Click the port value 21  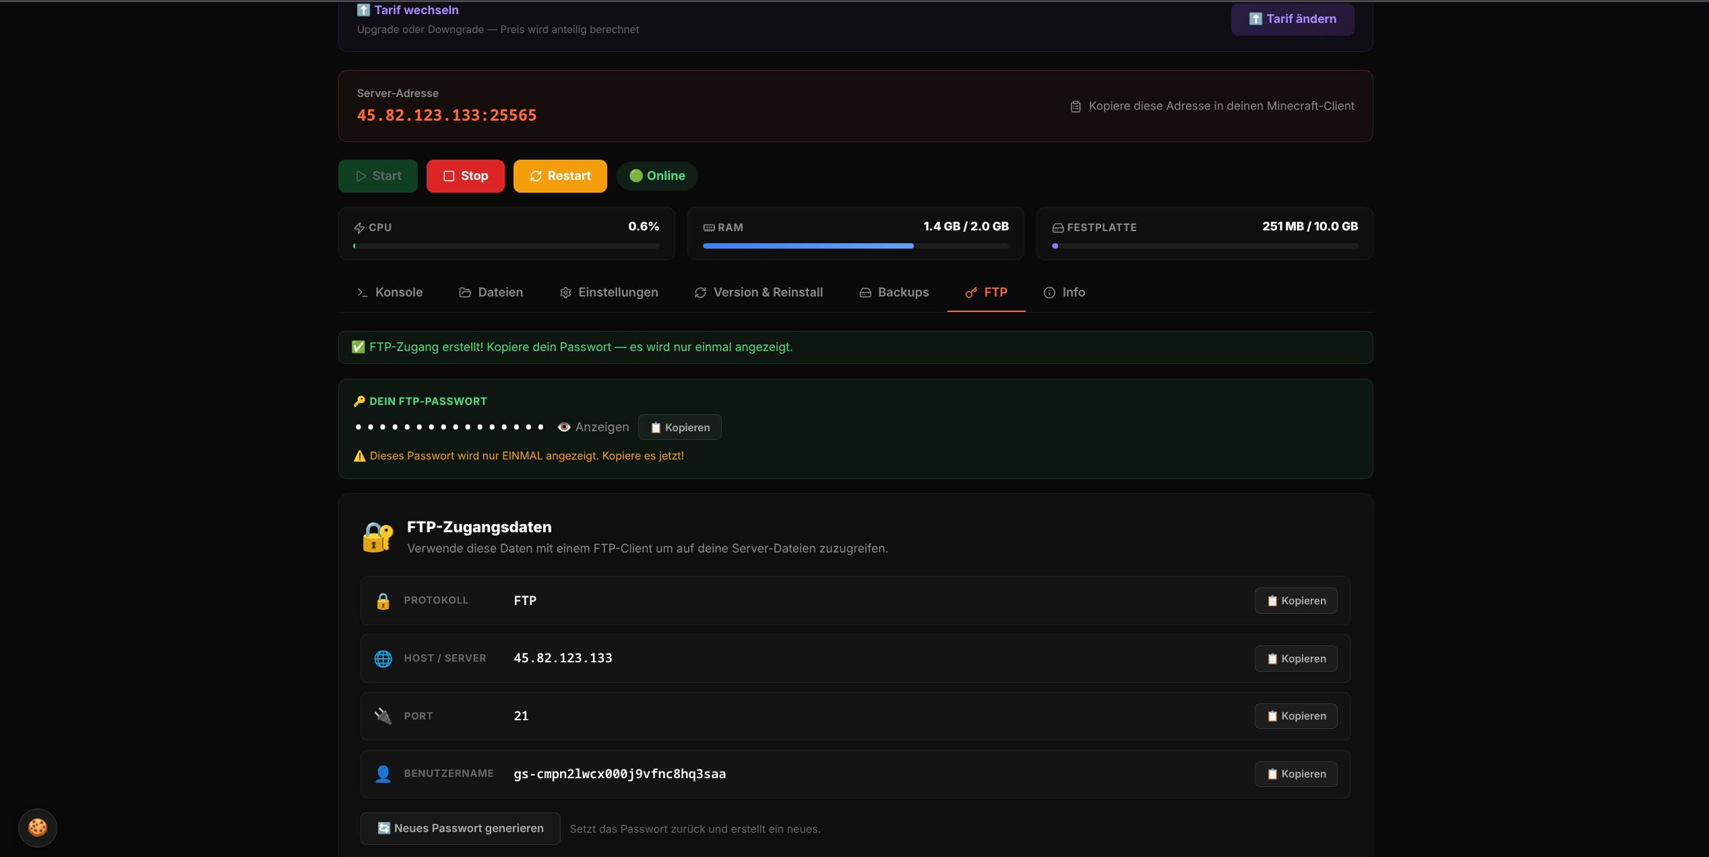(521, 716)
